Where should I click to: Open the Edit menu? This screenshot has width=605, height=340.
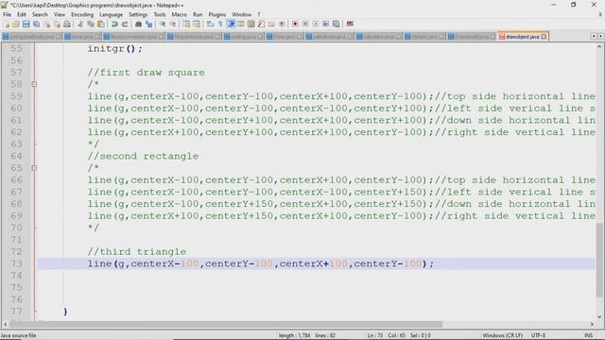pyautogui.click(x=22, y=15)
